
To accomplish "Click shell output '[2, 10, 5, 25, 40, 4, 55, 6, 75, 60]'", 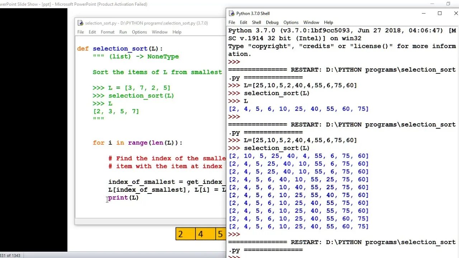I will pyautogui.click(x=299, y=156).
